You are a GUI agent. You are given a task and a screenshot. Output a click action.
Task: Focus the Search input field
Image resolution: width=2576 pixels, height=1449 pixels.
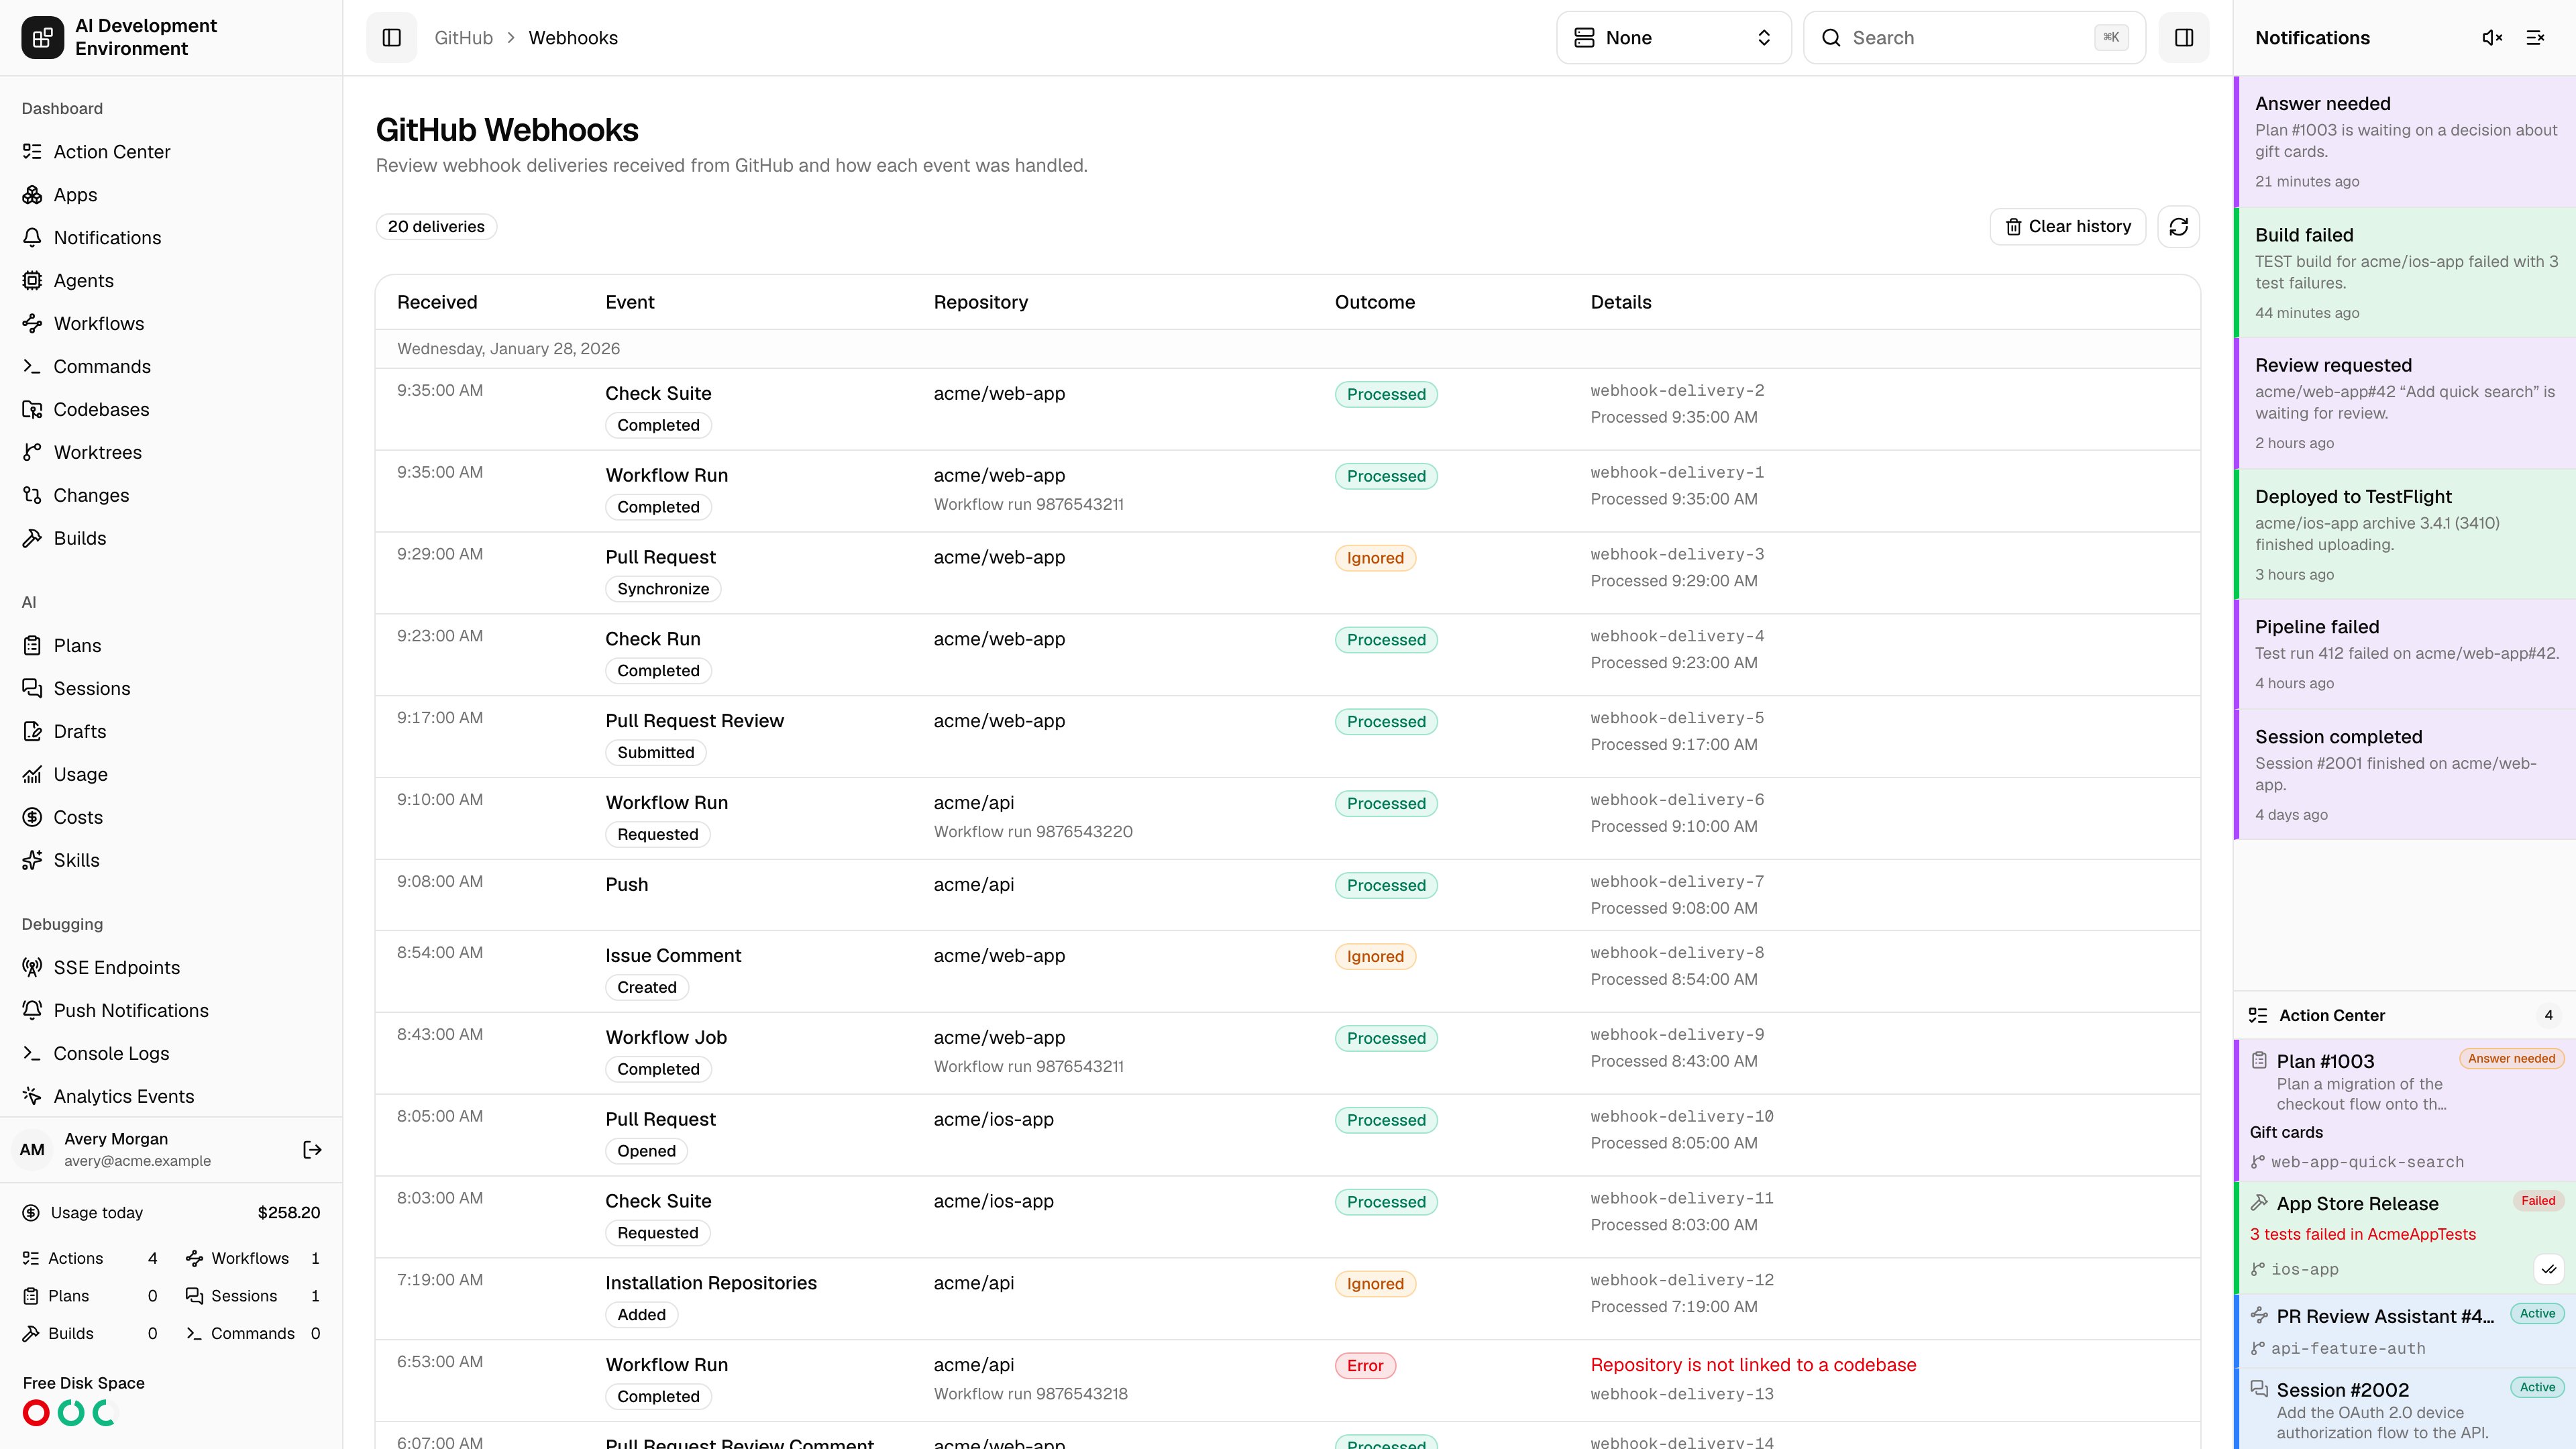coord(1974,38)
